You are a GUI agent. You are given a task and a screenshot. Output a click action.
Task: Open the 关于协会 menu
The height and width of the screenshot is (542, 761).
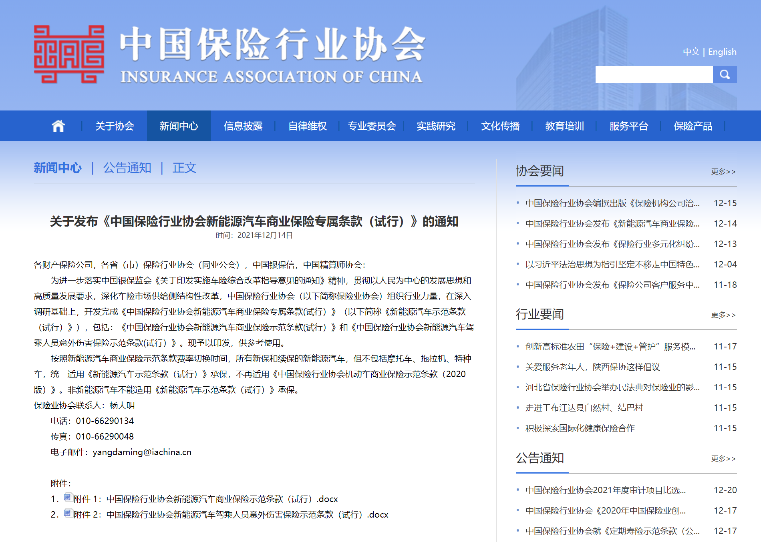(115, 126)
